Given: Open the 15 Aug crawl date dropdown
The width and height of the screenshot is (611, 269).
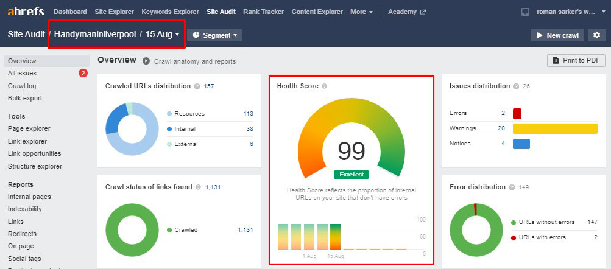Looking at the screenshot, I should (x=163, y=35).
